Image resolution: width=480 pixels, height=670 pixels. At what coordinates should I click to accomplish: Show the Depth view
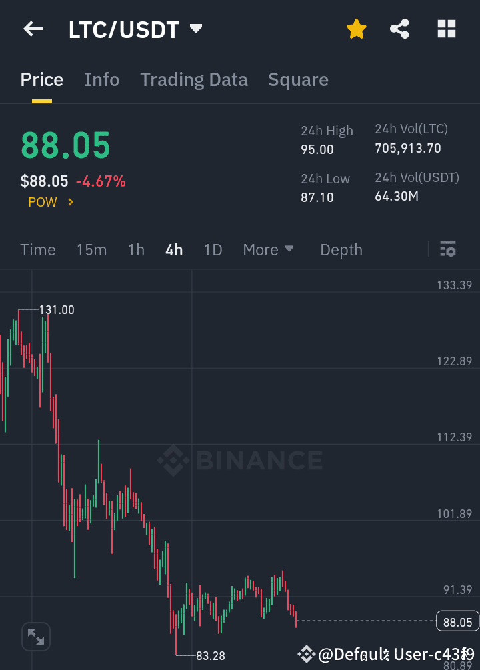[x=341, y=249]
